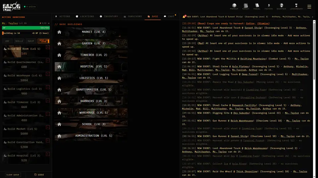Click the notification bell icon
Viewport: 318px width, 178px height.
pyautogui.click(x=184, y=16)
